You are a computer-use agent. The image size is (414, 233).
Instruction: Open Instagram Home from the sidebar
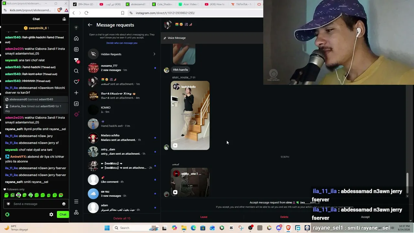pyautogui.click(x=76, y=39)
